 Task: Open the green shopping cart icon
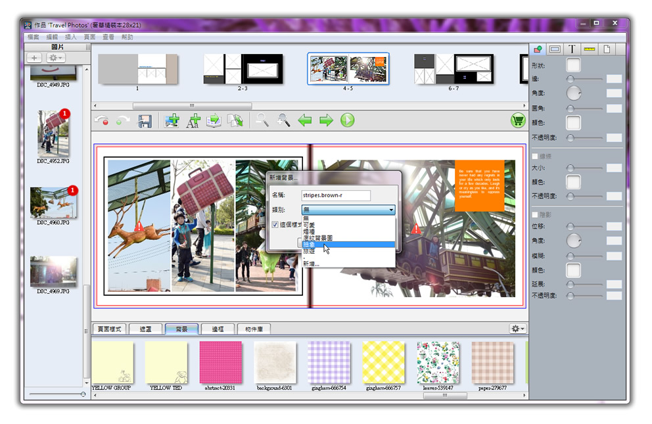(517, 120)
